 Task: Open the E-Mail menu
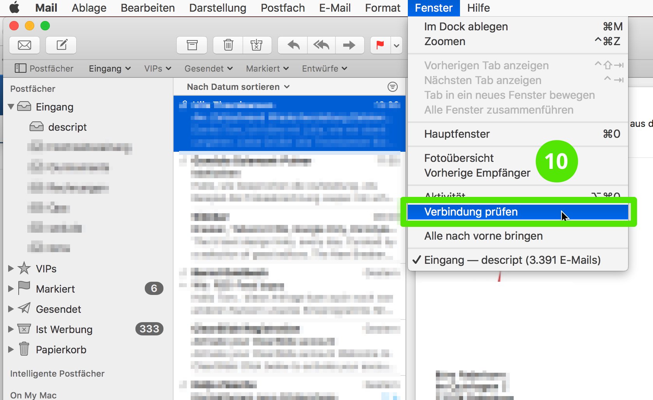[335, 8]
